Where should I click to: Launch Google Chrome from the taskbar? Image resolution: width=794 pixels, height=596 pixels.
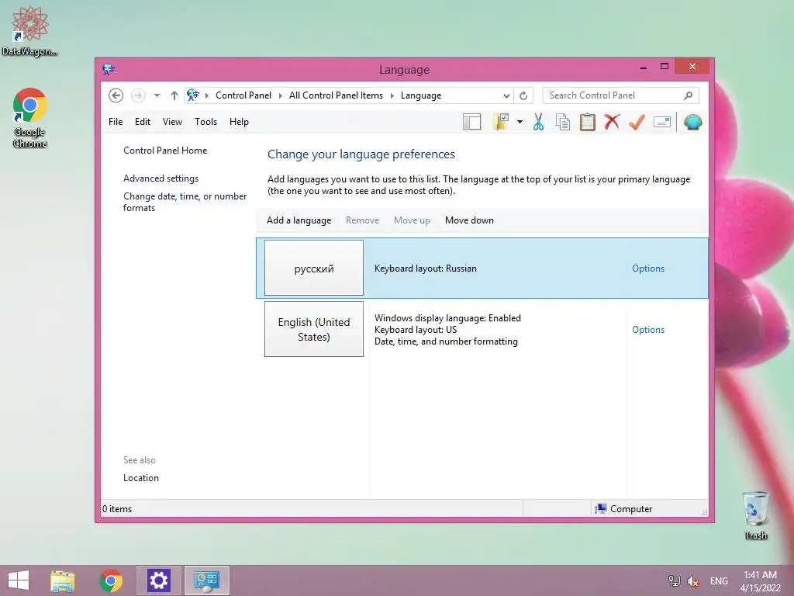(111, 580)
